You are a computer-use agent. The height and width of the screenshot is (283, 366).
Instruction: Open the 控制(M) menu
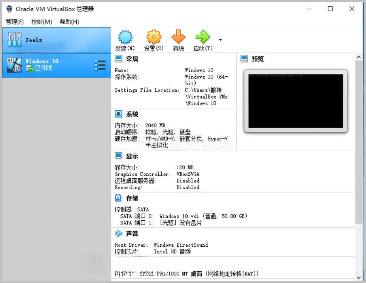click(41, 22)
